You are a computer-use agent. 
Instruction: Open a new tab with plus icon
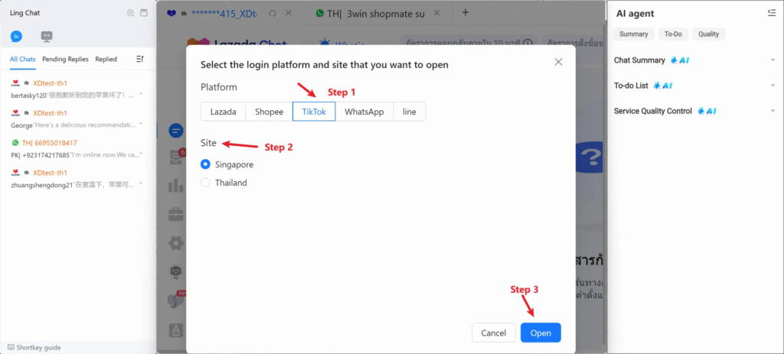point(465,12)
